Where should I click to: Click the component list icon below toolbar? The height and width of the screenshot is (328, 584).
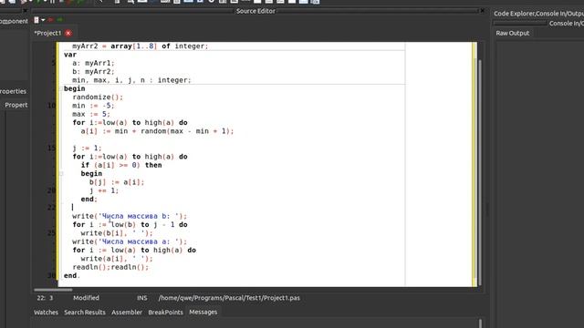(36, 20)
